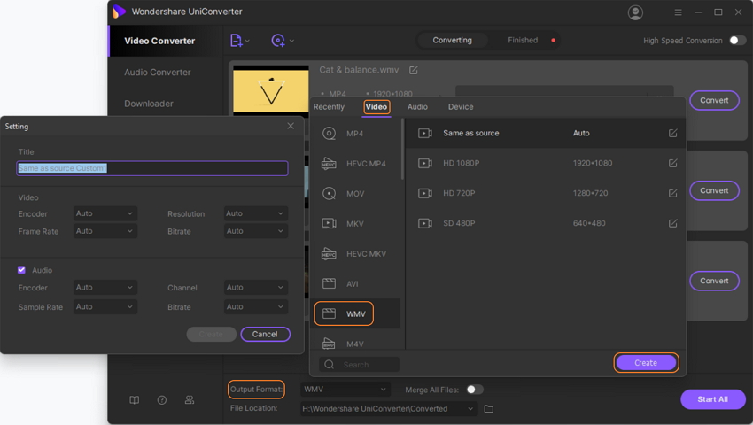The image size is (753, 425).
Task: Click rename icon beside Cat & balance.wmv
Action: [414, 70]
